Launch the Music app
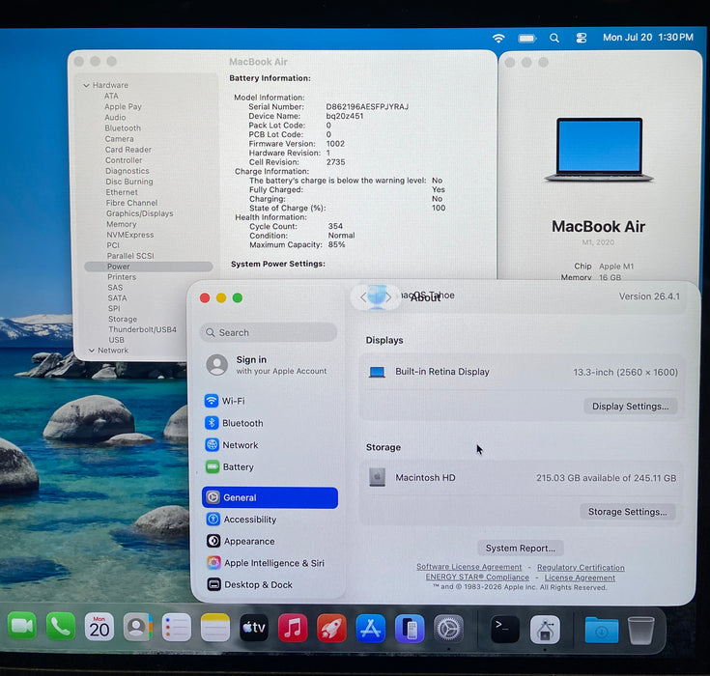Image resolution: width=710 pixels, height=676 pixels. [x=293, y=628]
